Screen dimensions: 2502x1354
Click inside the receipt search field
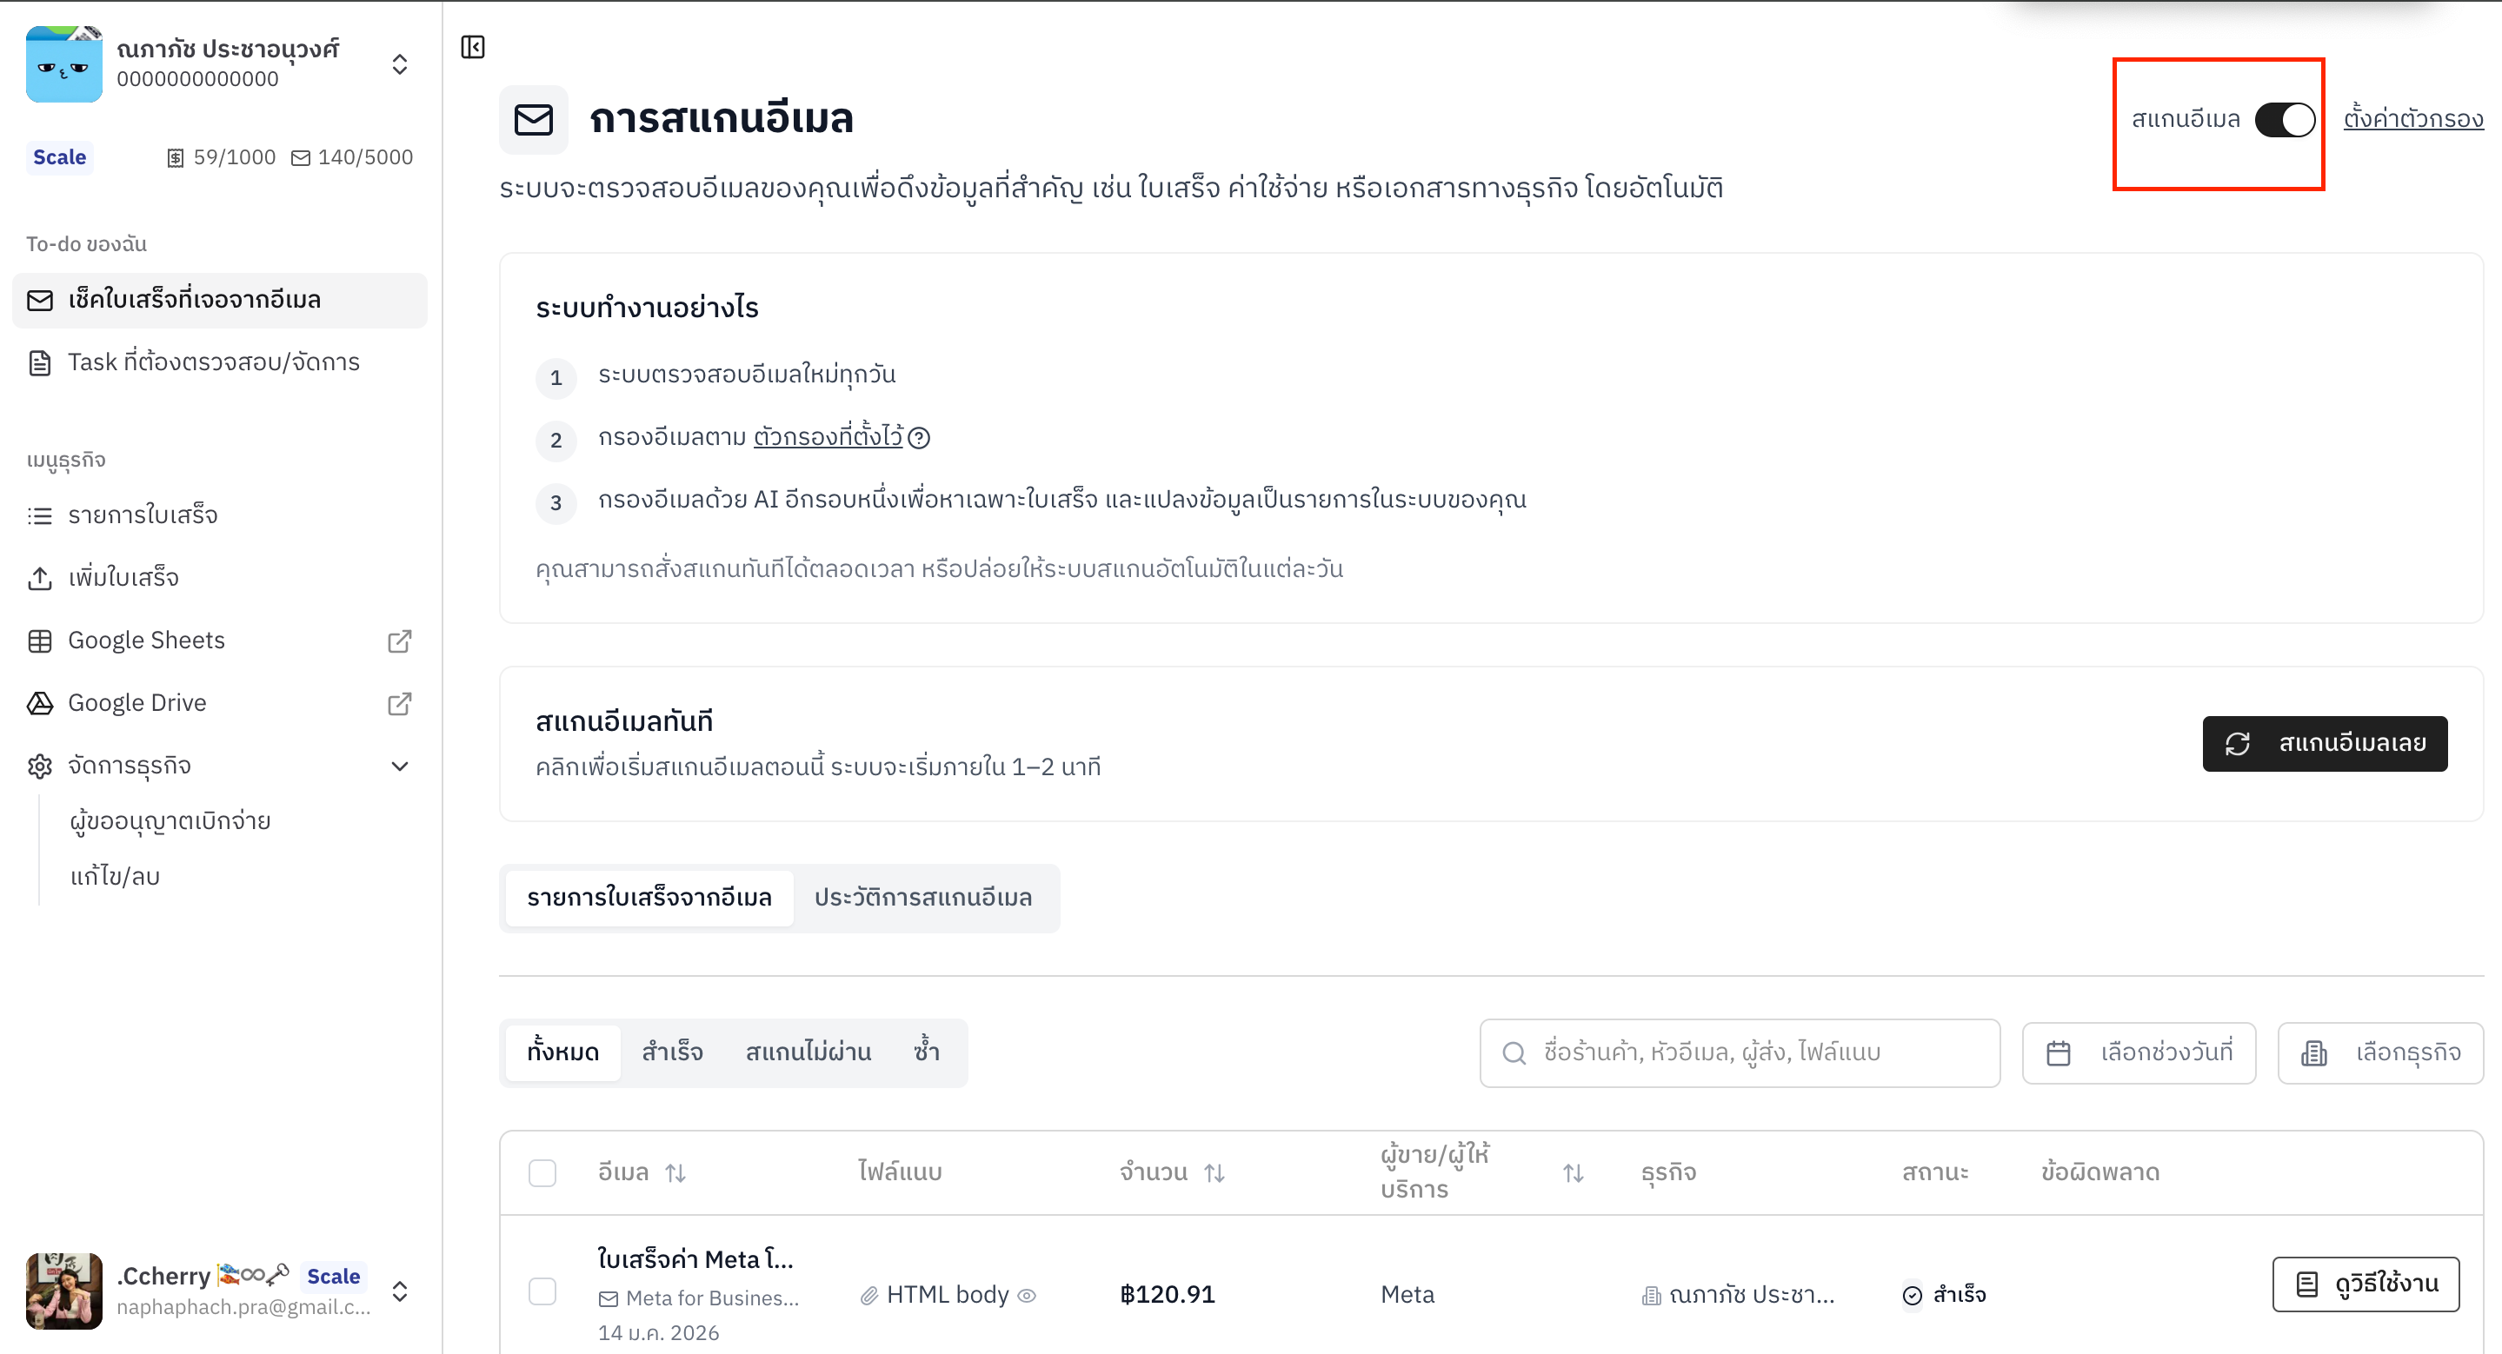(x=1739, y=1052)
